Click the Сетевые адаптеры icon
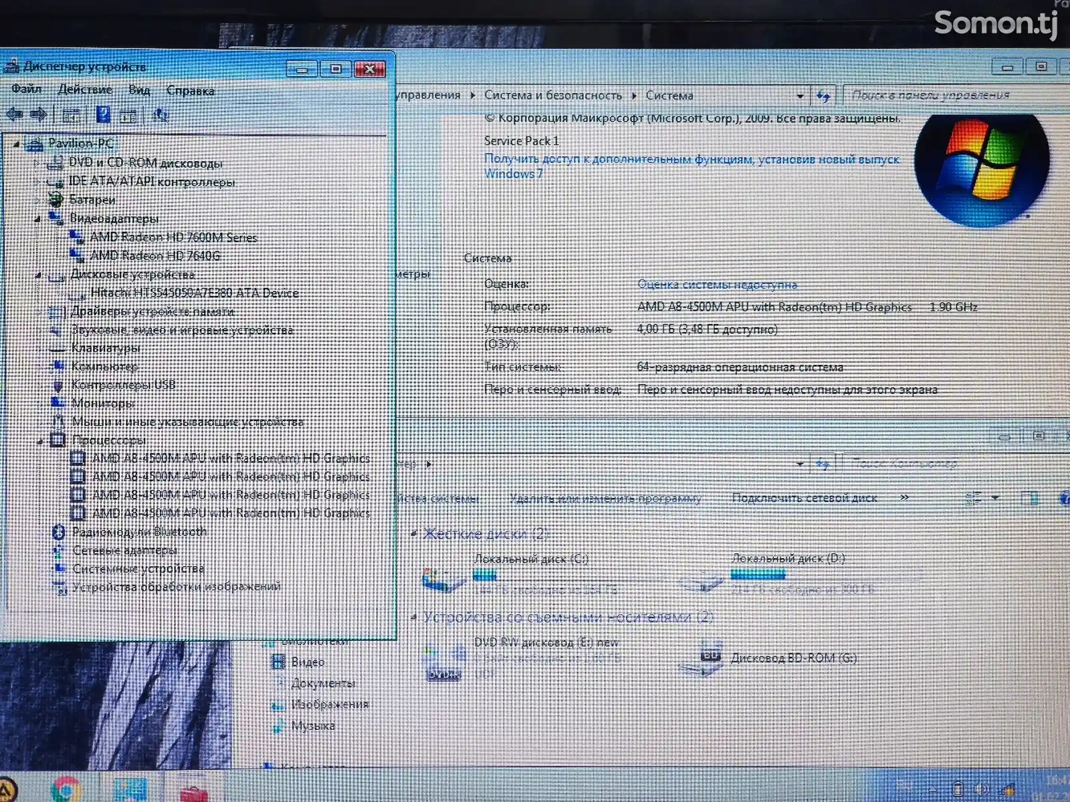The width and height of the screenshot is (1070, 802). coord(59,550)
